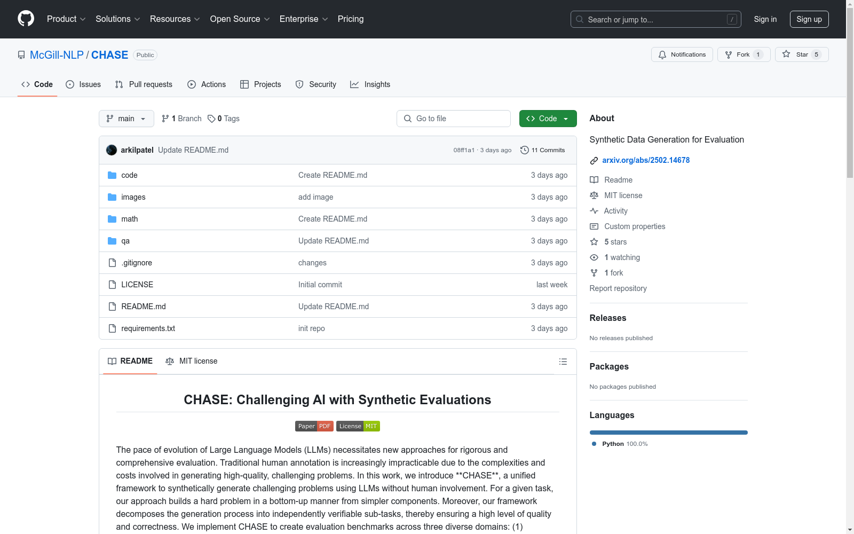Click the Sign in link
854x534 pixels.
pyautogui.click(x=765, y=19)
